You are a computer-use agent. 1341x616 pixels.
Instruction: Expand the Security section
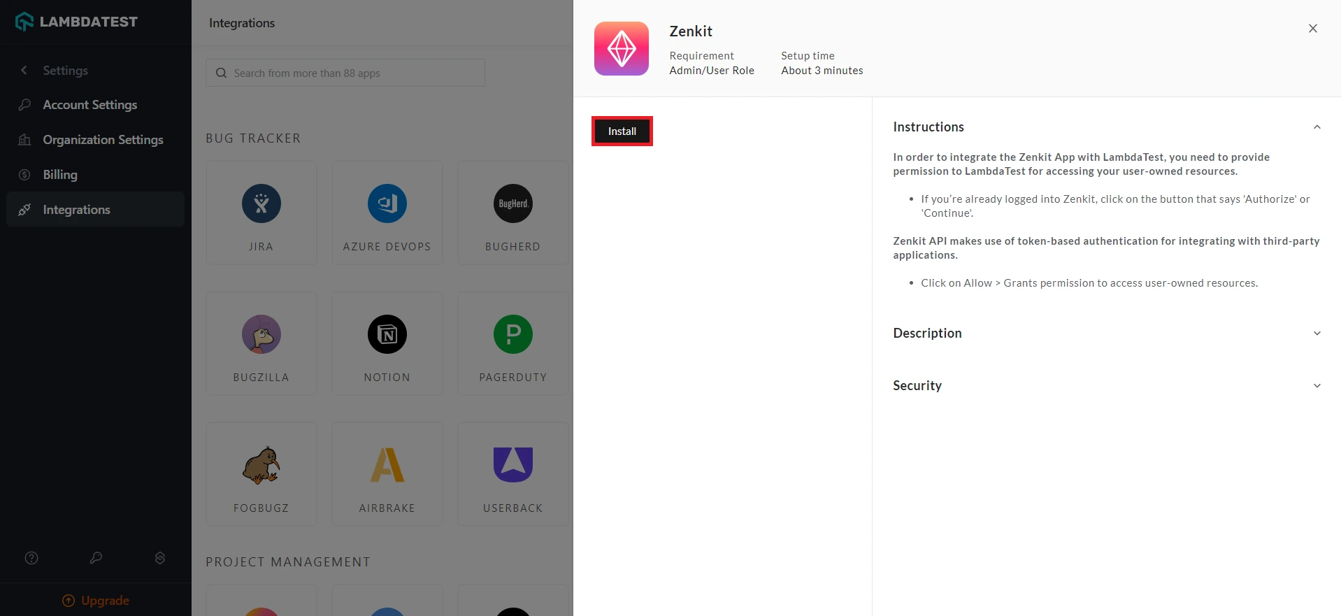click(x=1317, y=386)
